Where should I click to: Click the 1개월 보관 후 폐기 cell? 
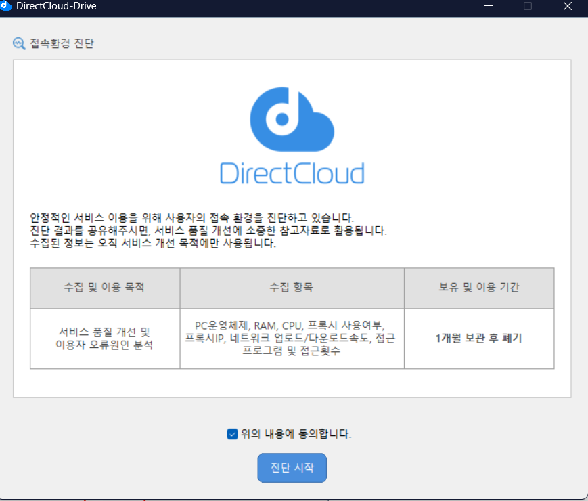click(479, 339)
